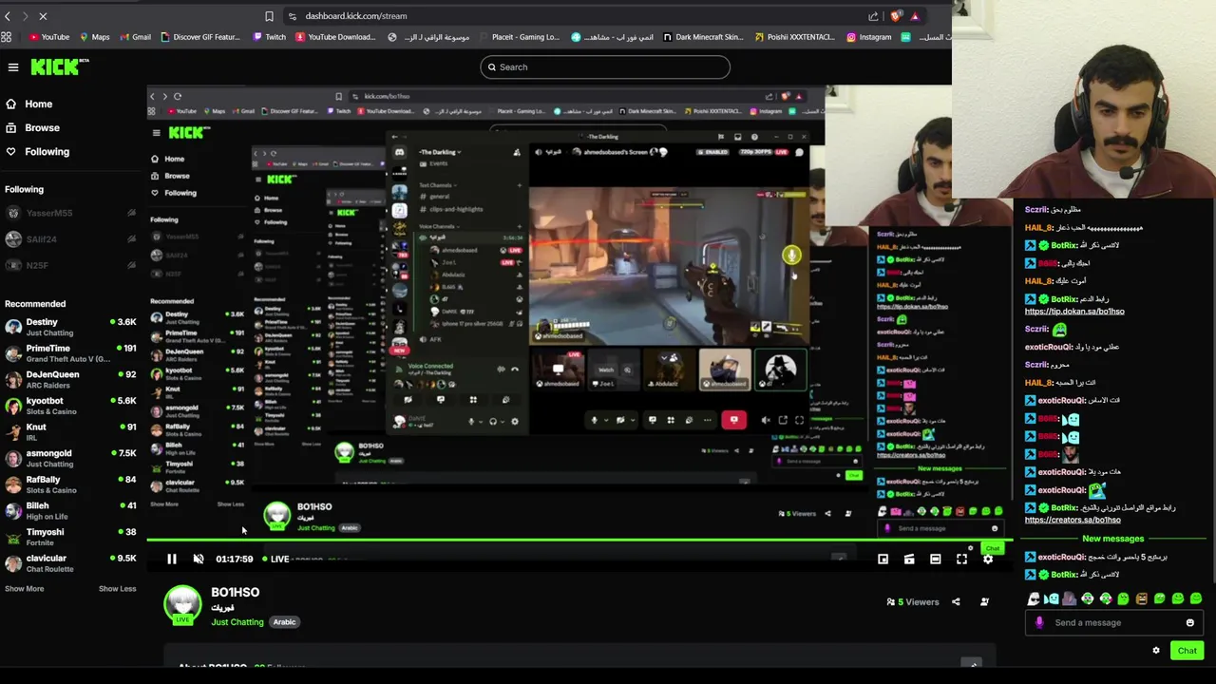
Task: Pause the live stream player
Action: (x=172, y=559)
